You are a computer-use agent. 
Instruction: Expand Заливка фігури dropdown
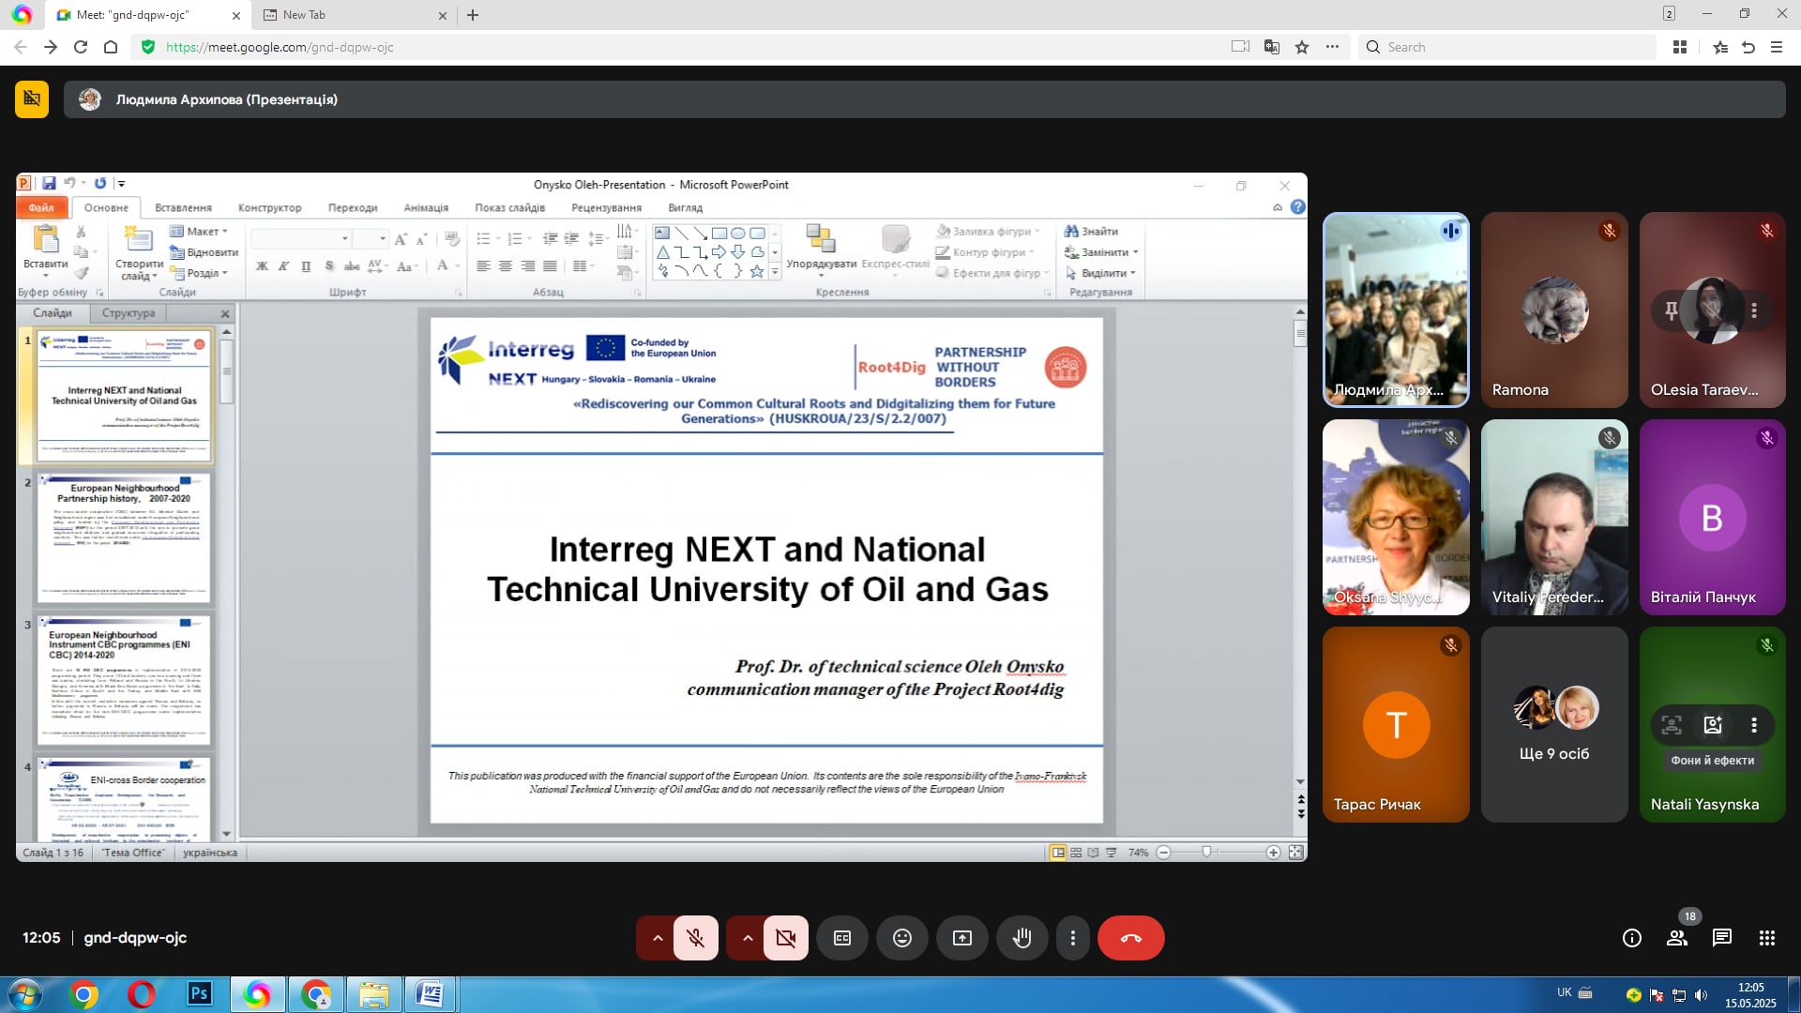point(988,231)
